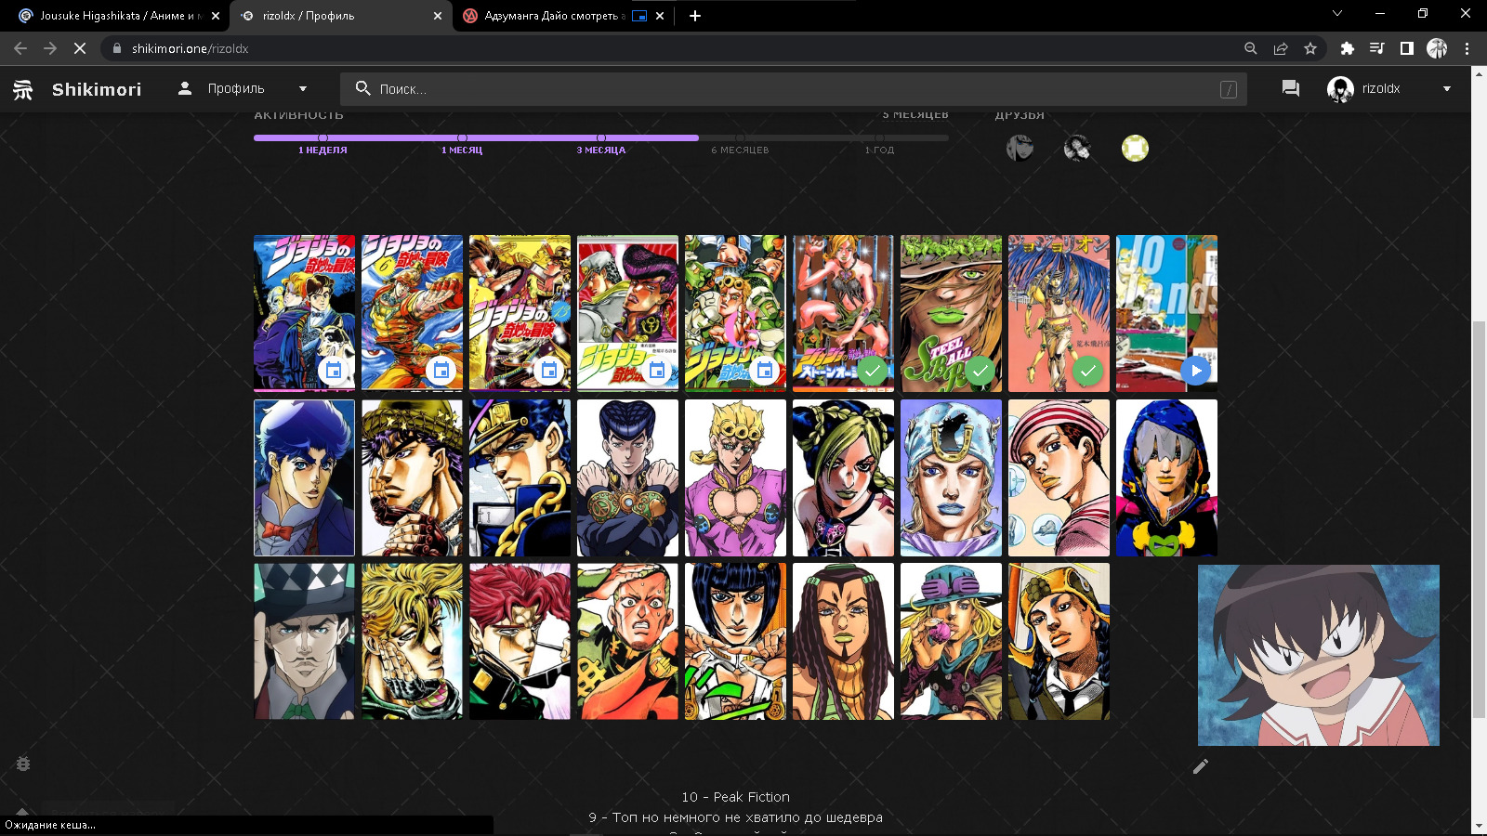
Task: Stop page loading with the X button
Action: pos(80,48)
